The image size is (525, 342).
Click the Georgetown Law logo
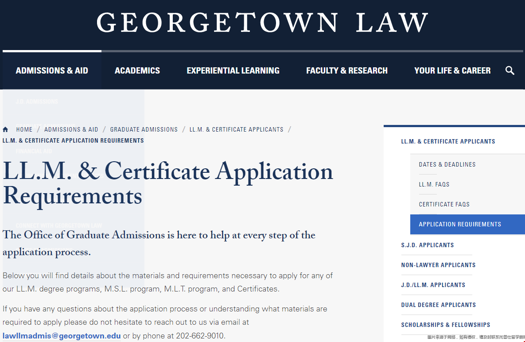point(262,23)
